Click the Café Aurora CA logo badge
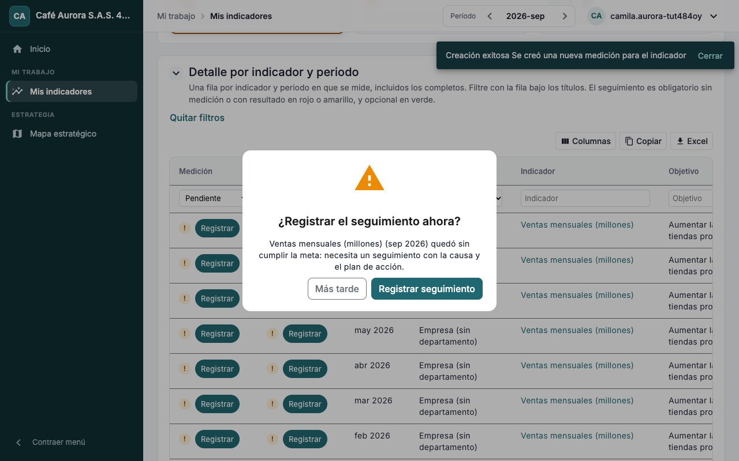The image size is (739, 461). 20,16
